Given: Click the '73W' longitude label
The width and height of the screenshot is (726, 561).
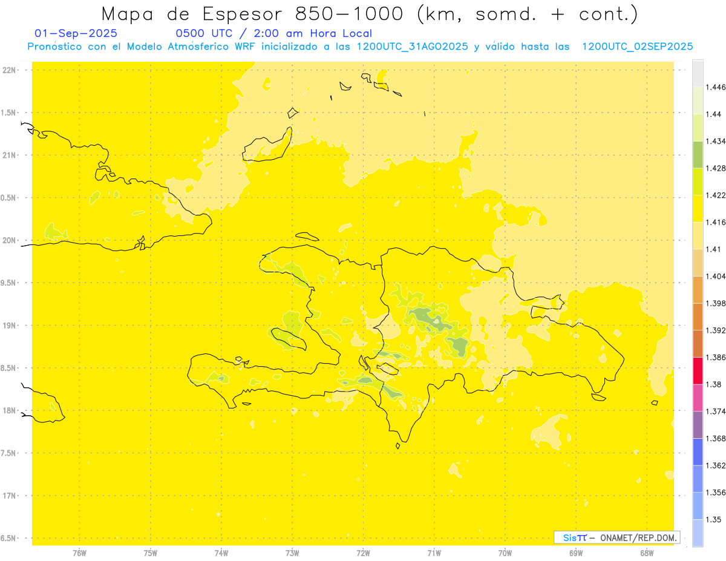Looking at the screenshot, I should pos(292,553).
